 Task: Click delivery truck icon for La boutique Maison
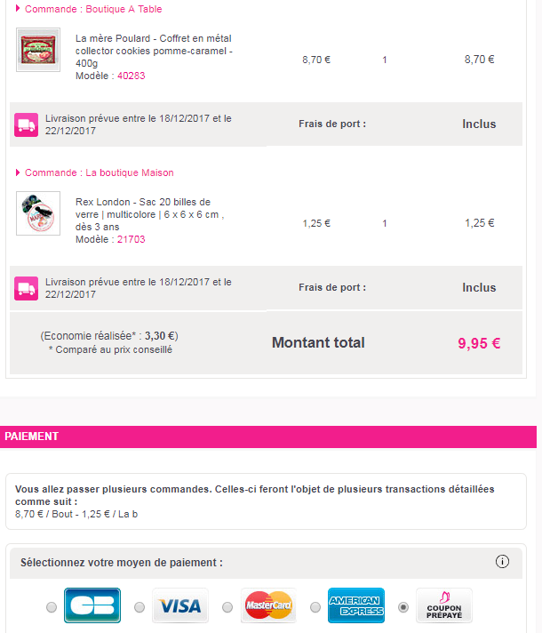click(27, 288)
